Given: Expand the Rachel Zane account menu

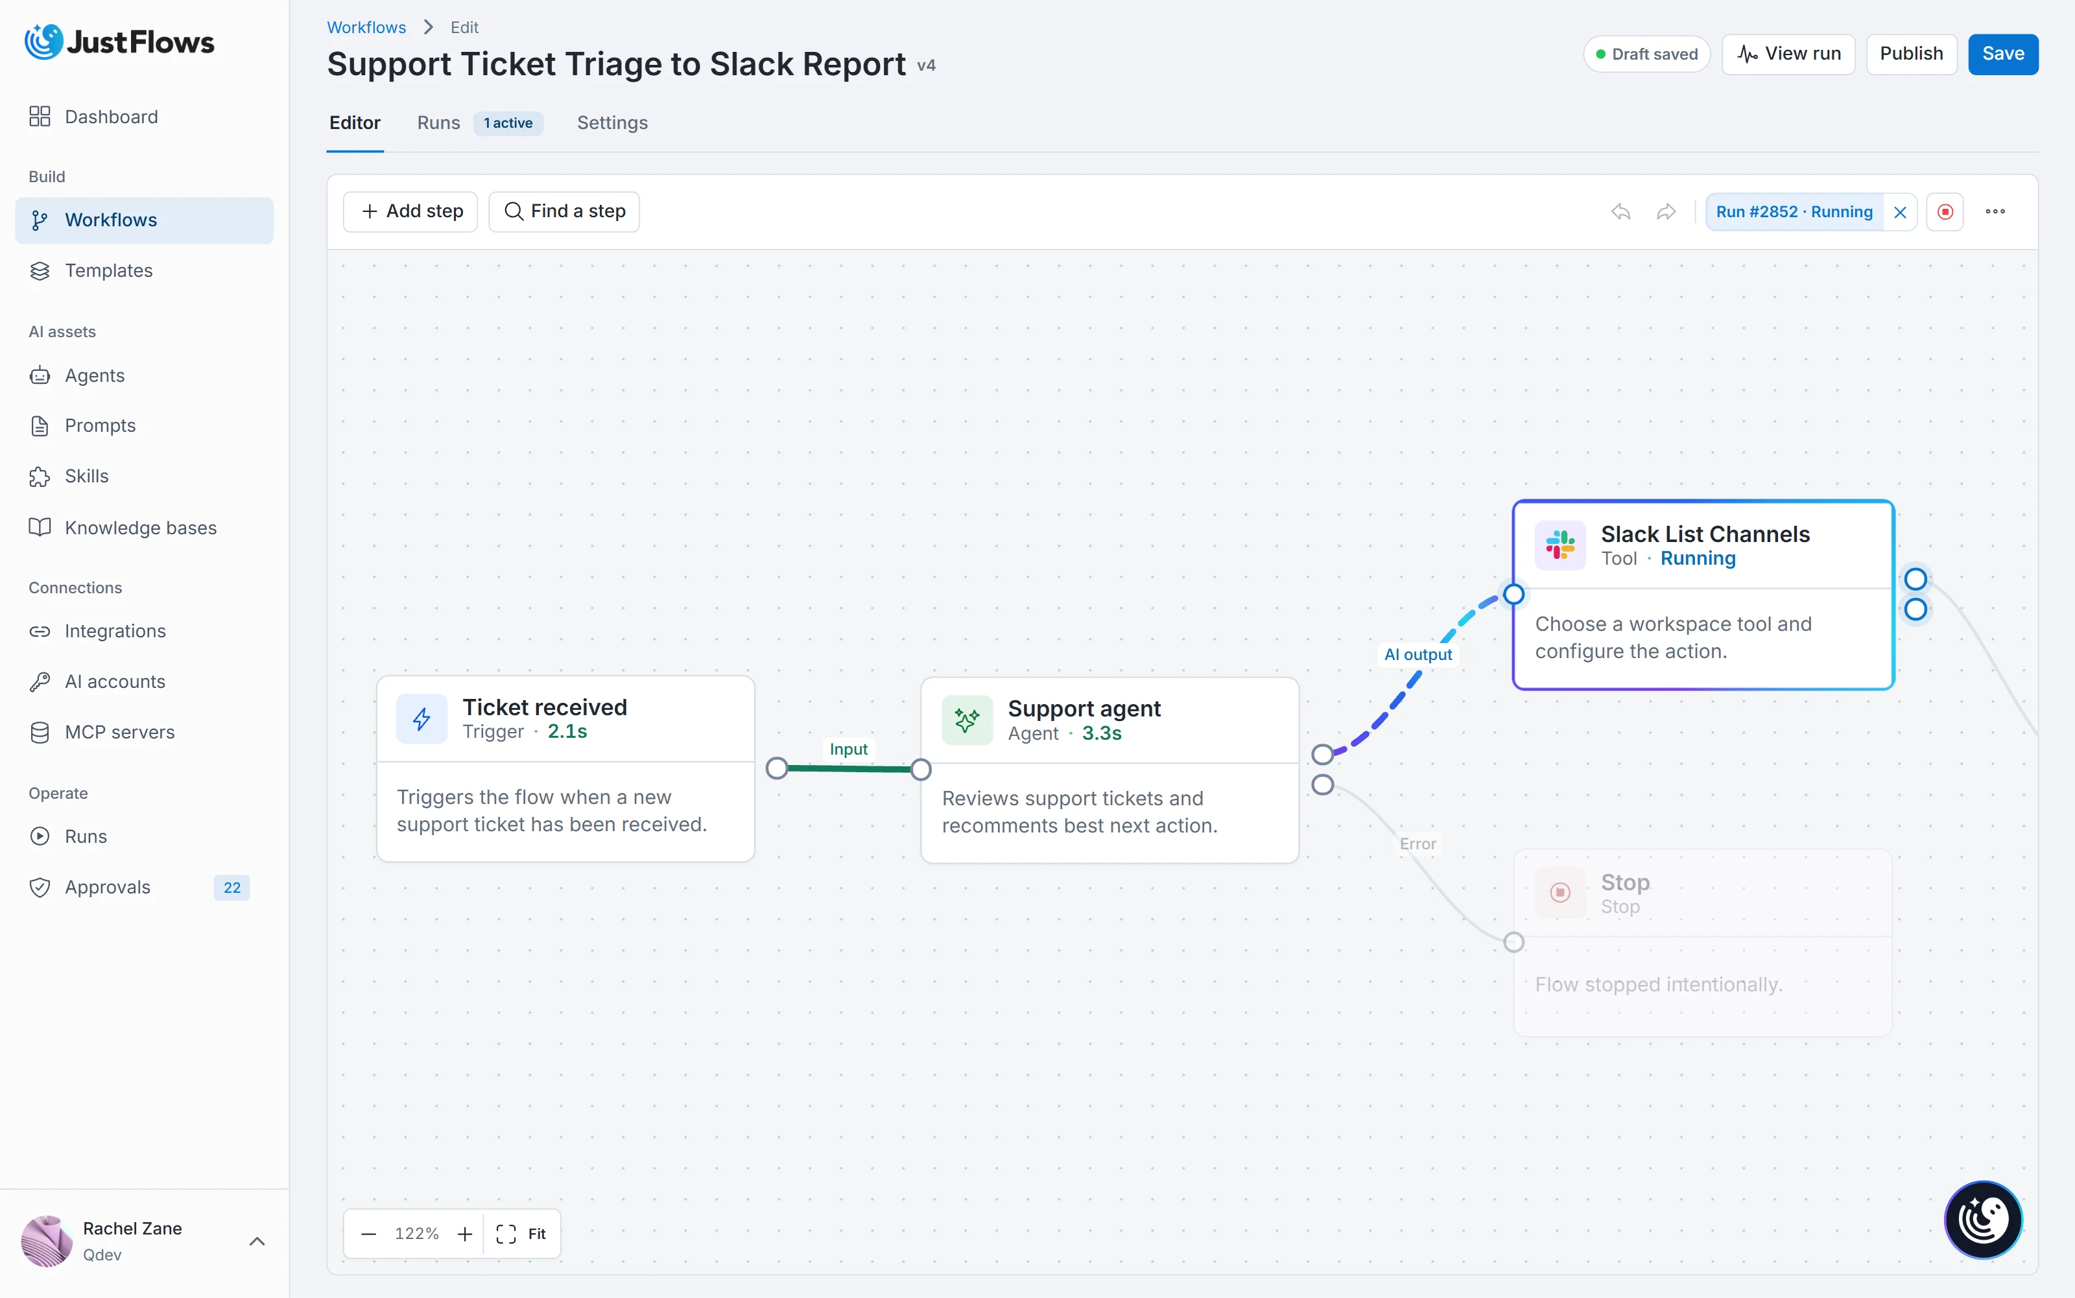Looking at the screenshot, I should click(x=257, y=1242).
